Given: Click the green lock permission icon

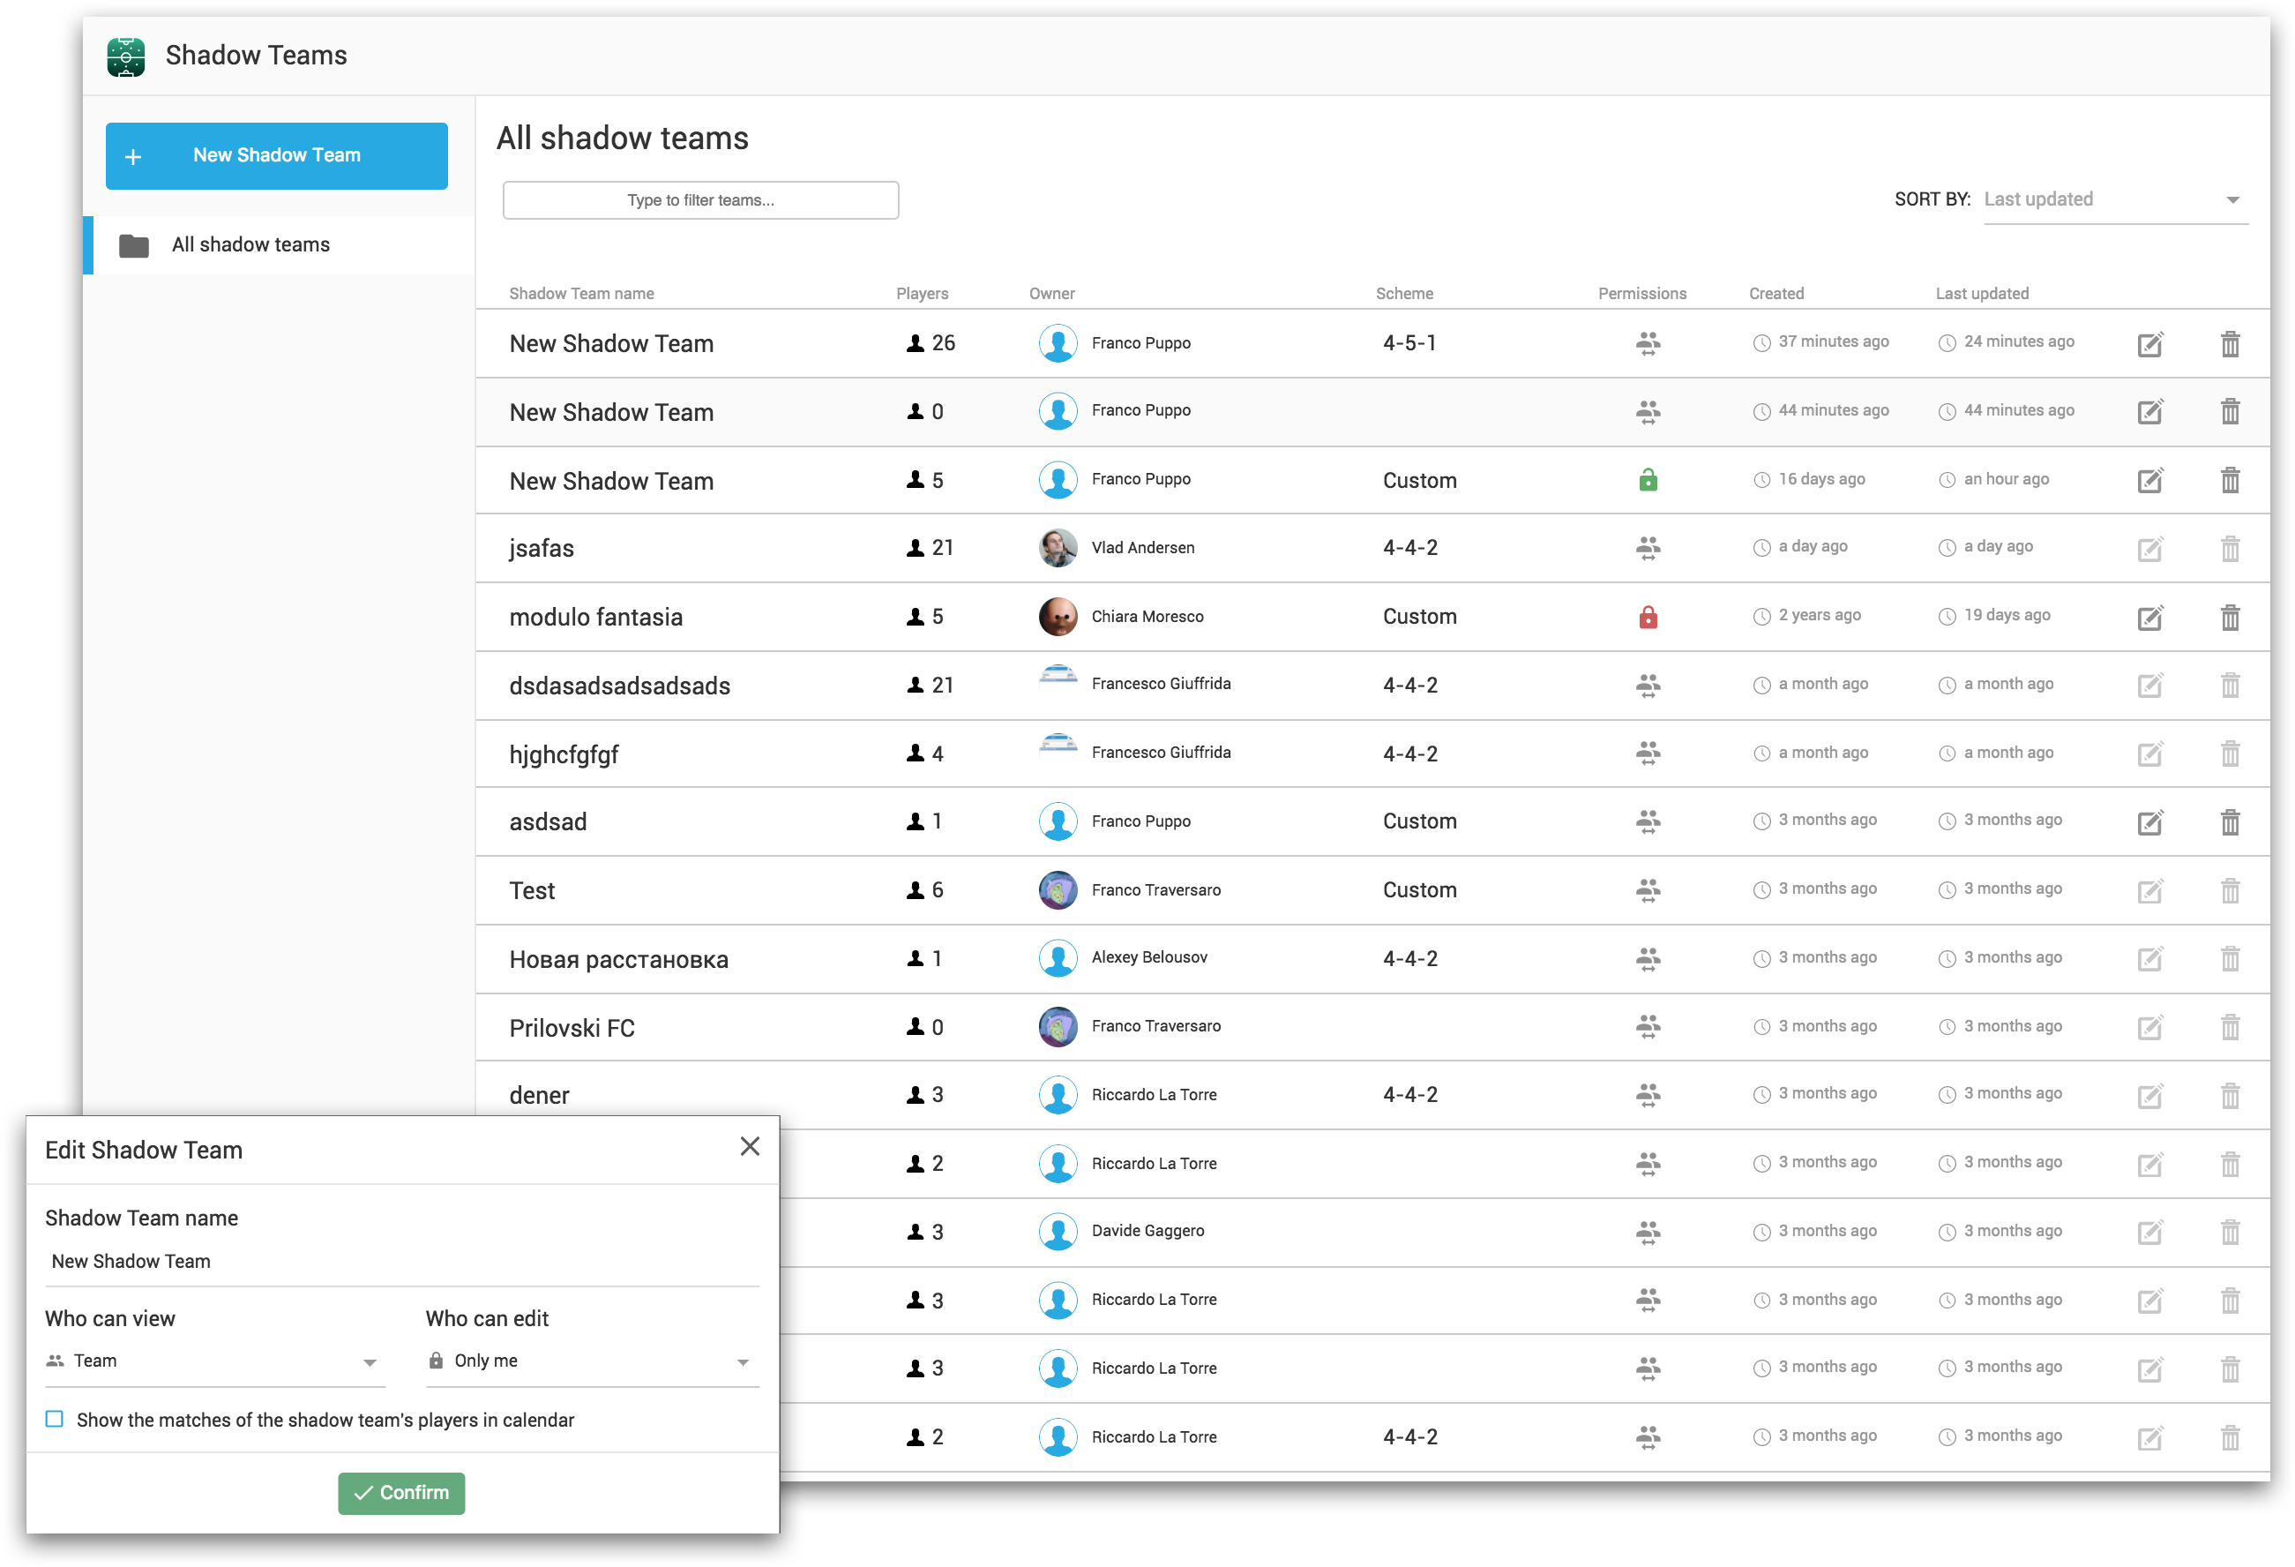Looking at the screenshot, I should point(1648,481).
